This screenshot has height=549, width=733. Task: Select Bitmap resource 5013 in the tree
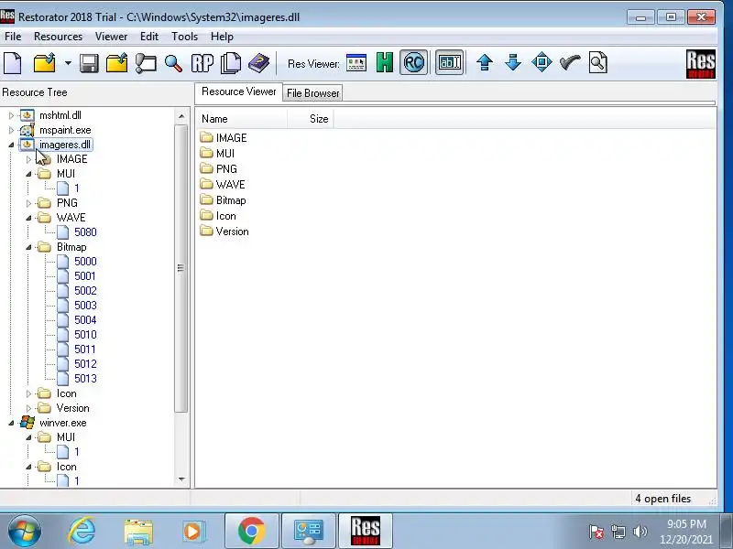pos(85,379)
